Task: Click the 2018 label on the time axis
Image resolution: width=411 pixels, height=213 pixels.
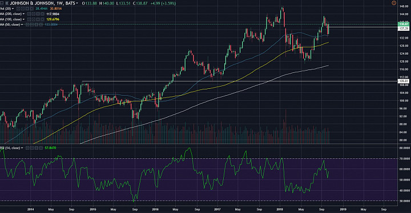Action: coord(280,210)
